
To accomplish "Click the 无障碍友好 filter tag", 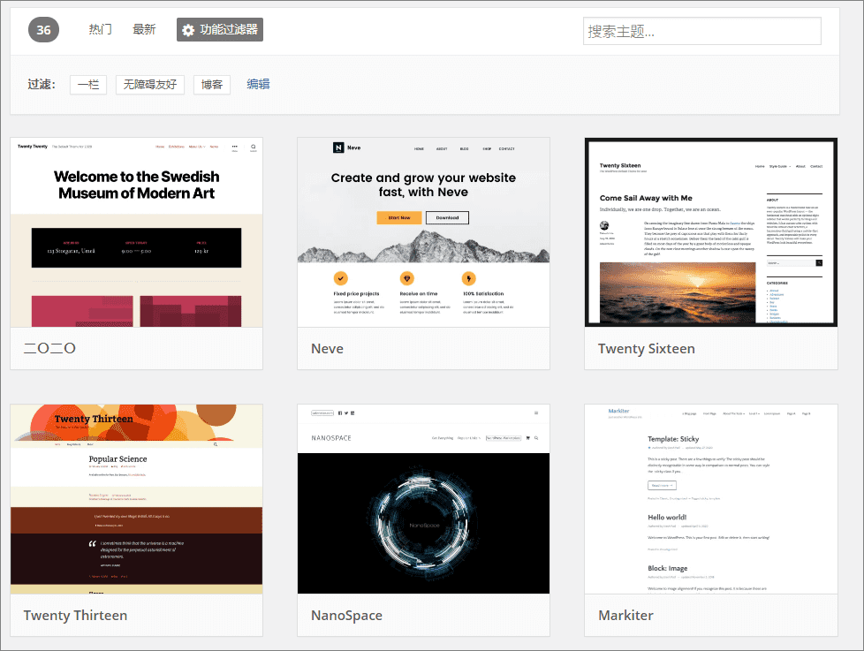I will click(x=150, y=84).
